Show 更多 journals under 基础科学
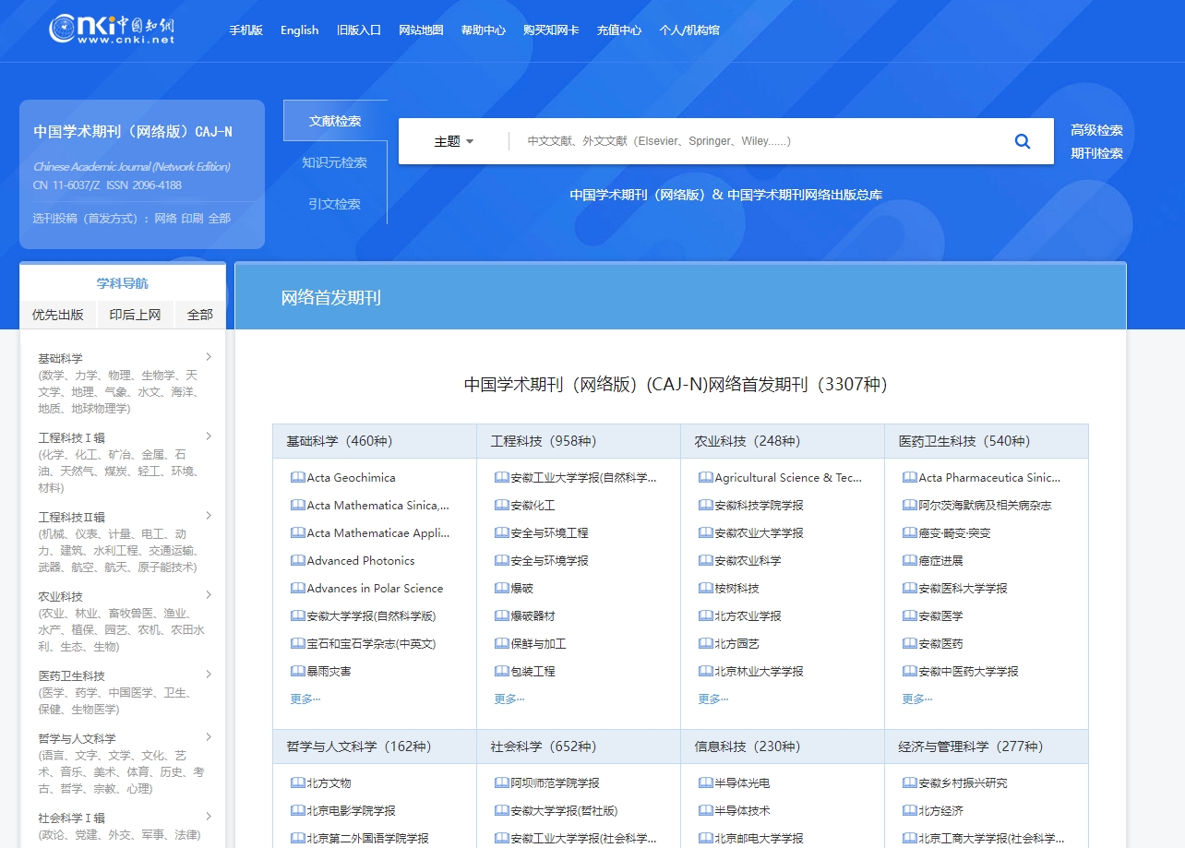Image resolution: width=1185 pixels, height=848 pixels. [305, 699]
